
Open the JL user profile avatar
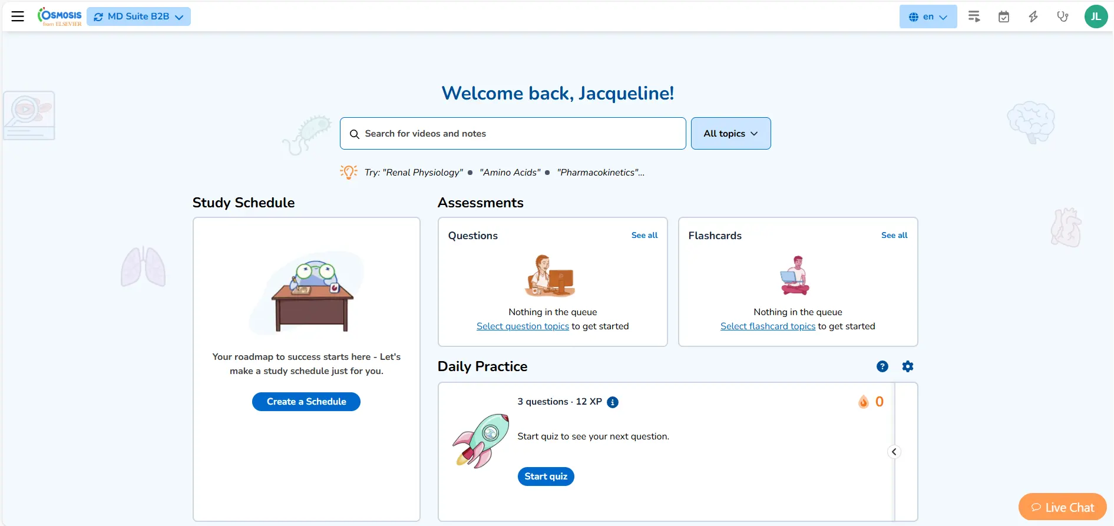[x=1095, y=16]
